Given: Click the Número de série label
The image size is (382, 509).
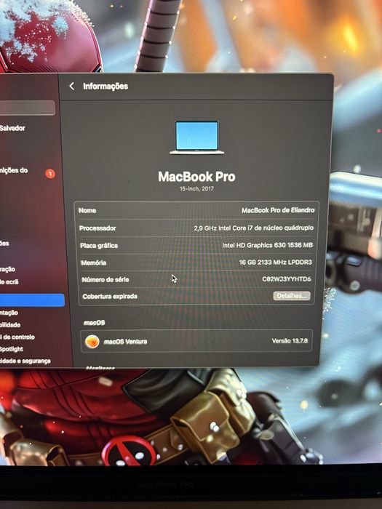Looking at the screenshot, I should 106,279.
